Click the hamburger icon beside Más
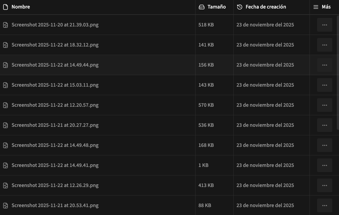The image size is (339, 215). click(316, 7)
